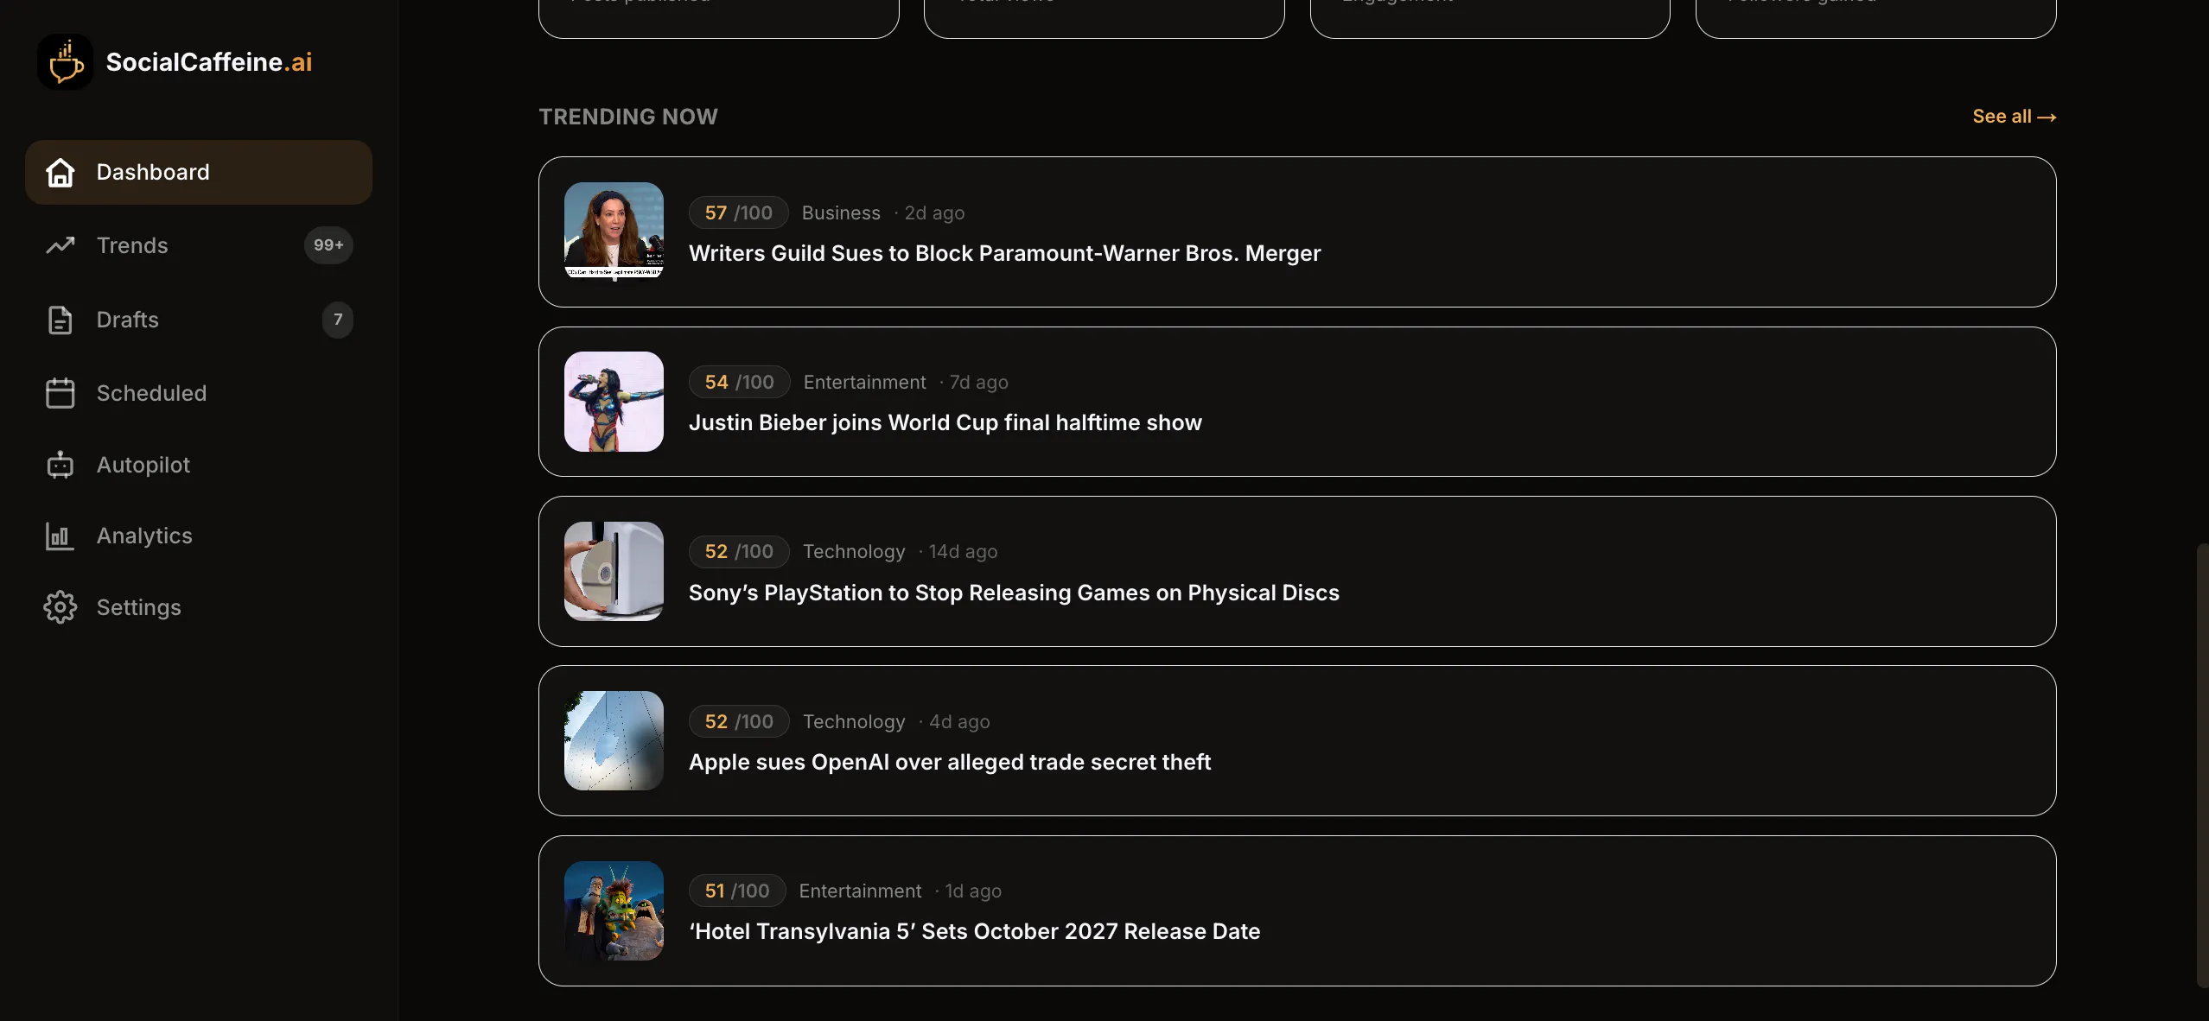Screen dimensions: 2209x1021
Task: Open the Apple sues OpenAI headline
Action: click(x=949, y=762)
